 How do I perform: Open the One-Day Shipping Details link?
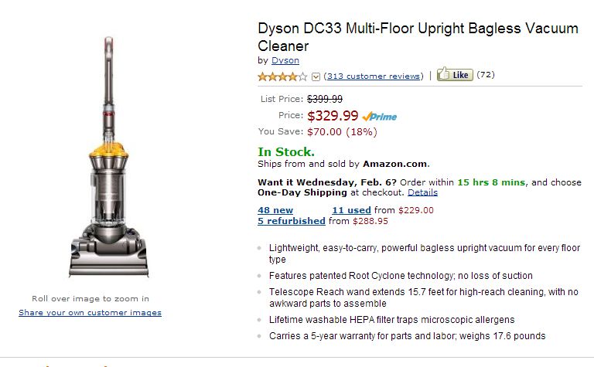(422, 192)
